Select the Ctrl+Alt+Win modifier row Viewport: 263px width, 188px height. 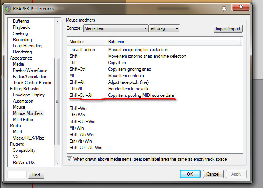click(x=154, y=141)
